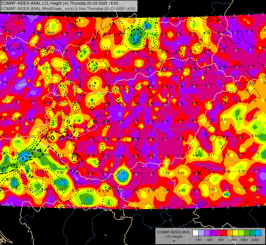Click the 9.06 wind shear value
Image resolution: width=266 pixels, height=245 pixels.
coord(60,172)
